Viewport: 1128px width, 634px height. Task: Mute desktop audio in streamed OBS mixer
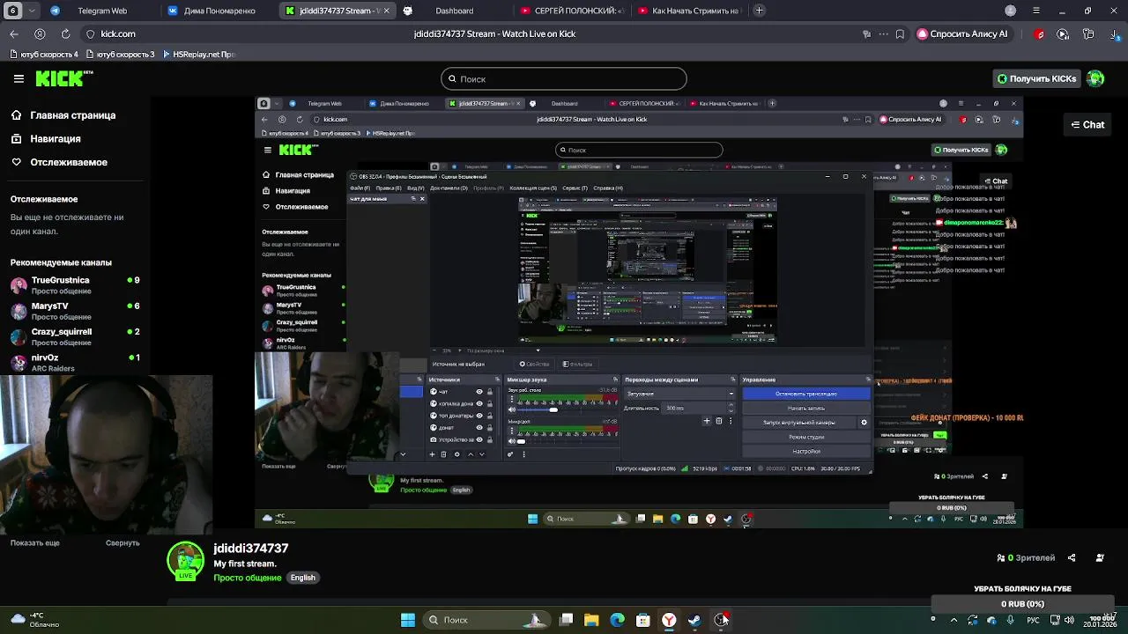[x=512, y=409]
